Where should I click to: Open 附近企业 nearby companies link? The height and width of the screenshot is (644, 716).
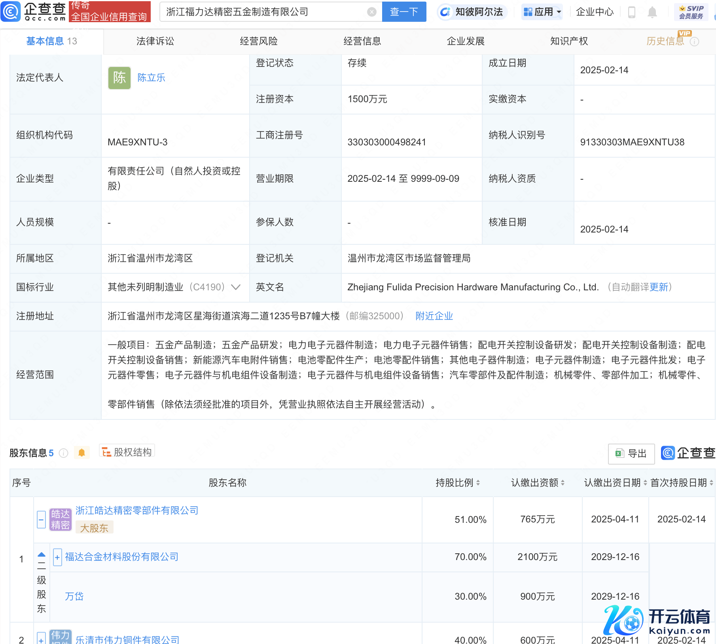pyautogui.click(x=434, y=316)
